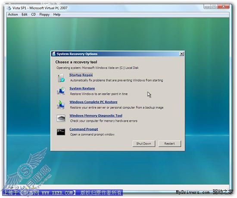The image size is (237, 198).
Task: Click the Startup Repair tool icon
Action: pos(61,78)
